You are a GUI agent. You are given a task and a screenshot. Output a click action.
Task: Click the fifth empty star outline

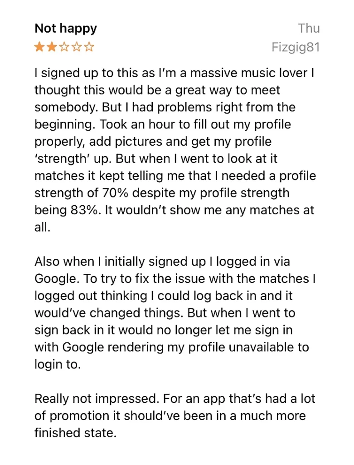point(89,47)
